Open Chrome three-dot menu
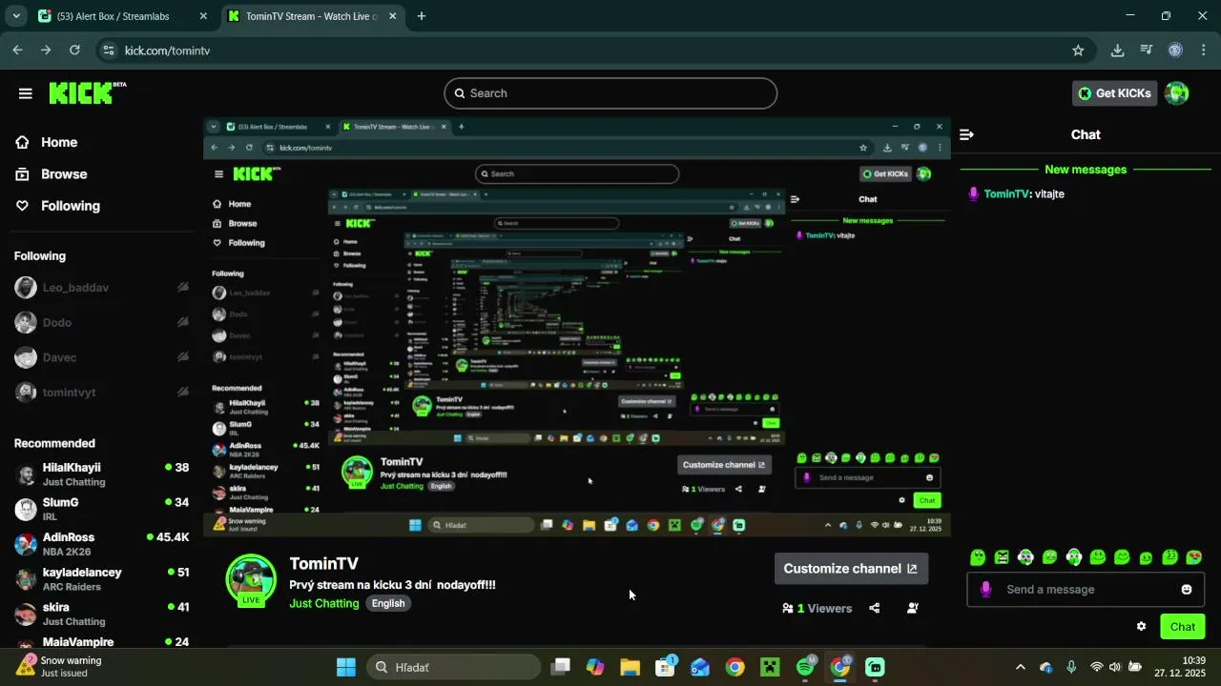The width and height of the screenshot is (1221, 686). (x=1204, y=50)
